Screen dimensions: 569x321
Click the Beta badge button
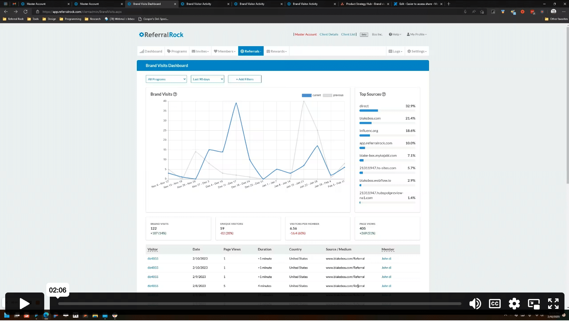[364, 34]
